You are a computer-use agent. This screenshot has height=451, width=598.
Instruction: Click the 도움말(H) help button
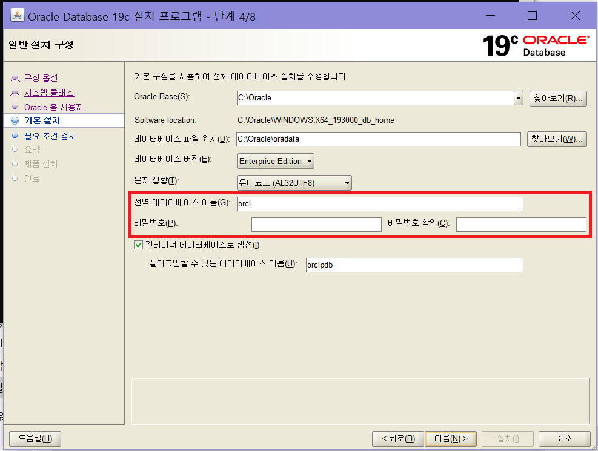click(35, 439)
